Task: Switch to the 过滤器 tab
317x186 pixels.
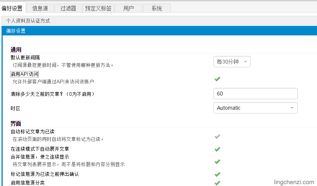Action: point(69,8)
